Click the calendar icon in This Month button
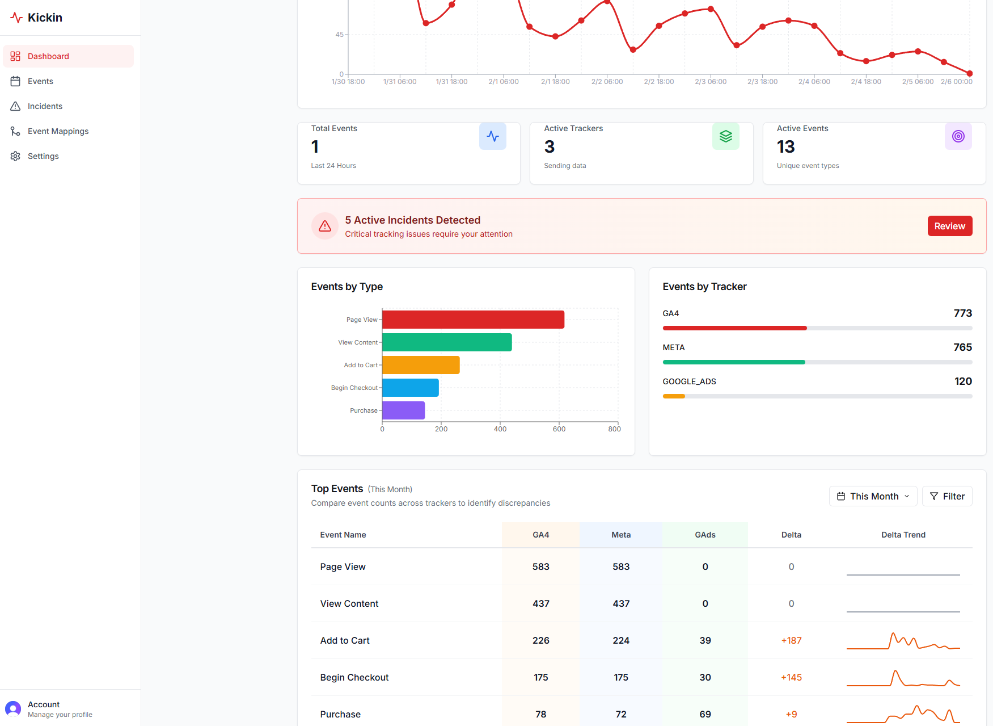 click(841, 496)
